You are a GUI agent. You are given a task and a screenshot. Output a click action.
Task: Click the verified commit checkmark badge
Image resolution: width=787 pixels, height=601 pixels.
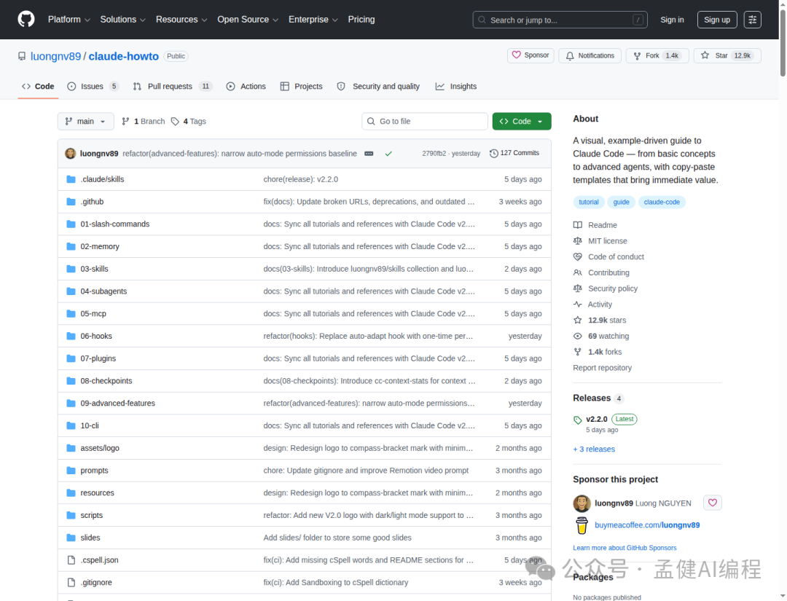pos(388,153)
